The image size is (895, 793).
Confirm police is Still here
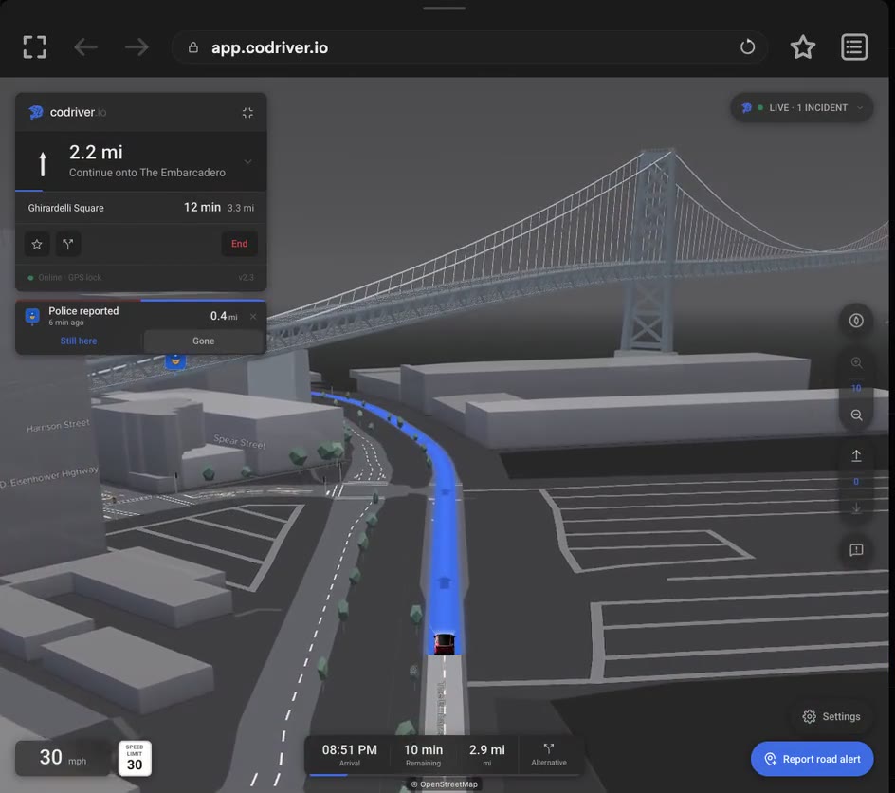[79, 341]
